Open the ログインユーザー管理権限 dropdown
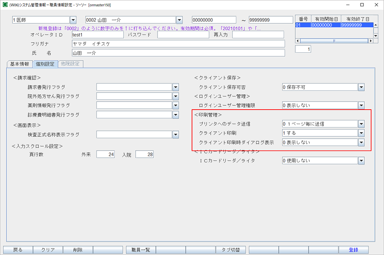Screen dimensions: 384x255 point(361,105)
